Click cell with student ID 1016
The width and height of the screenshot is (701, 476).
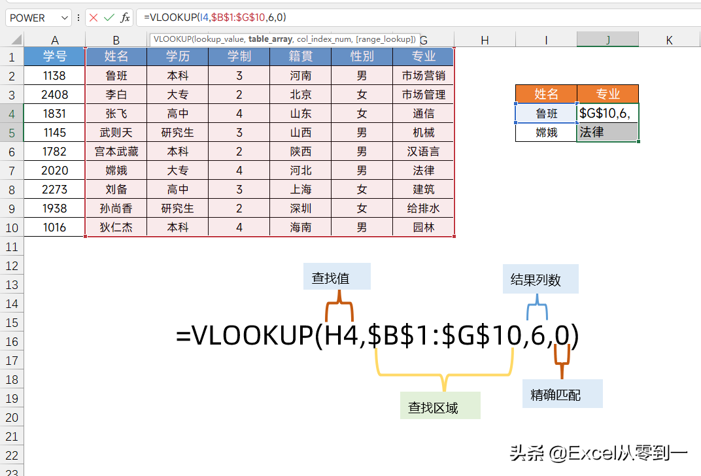coord(54,227)
